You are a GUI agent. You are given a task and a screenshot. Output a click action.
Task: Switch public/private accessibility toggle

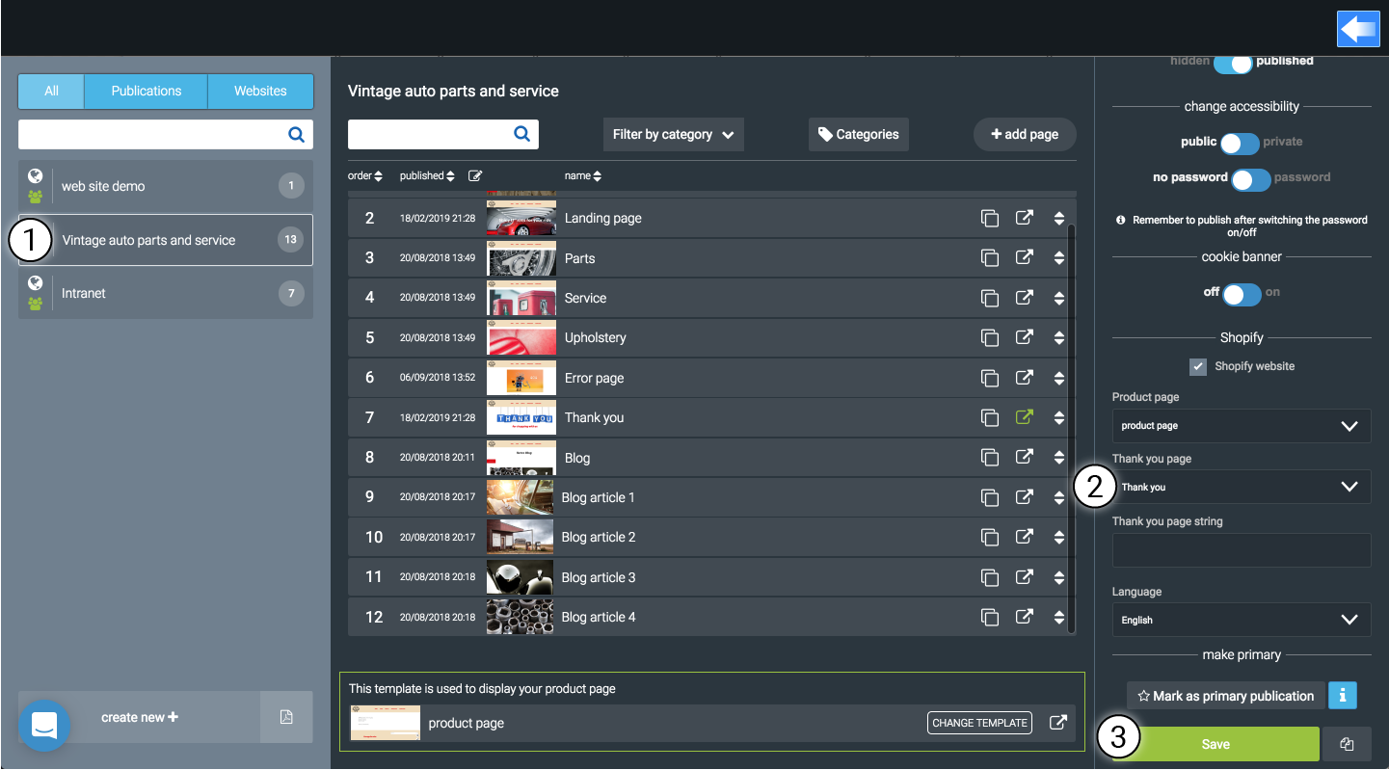pyautogui.click(x=1239, y=143)
